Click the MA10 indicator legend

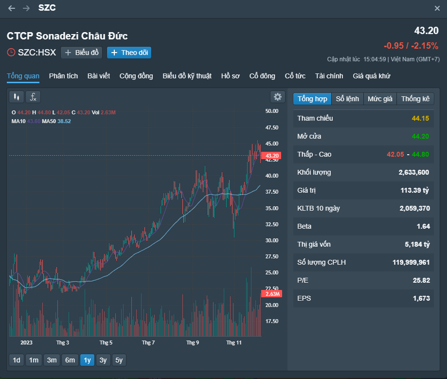click(x=26, y=121)
